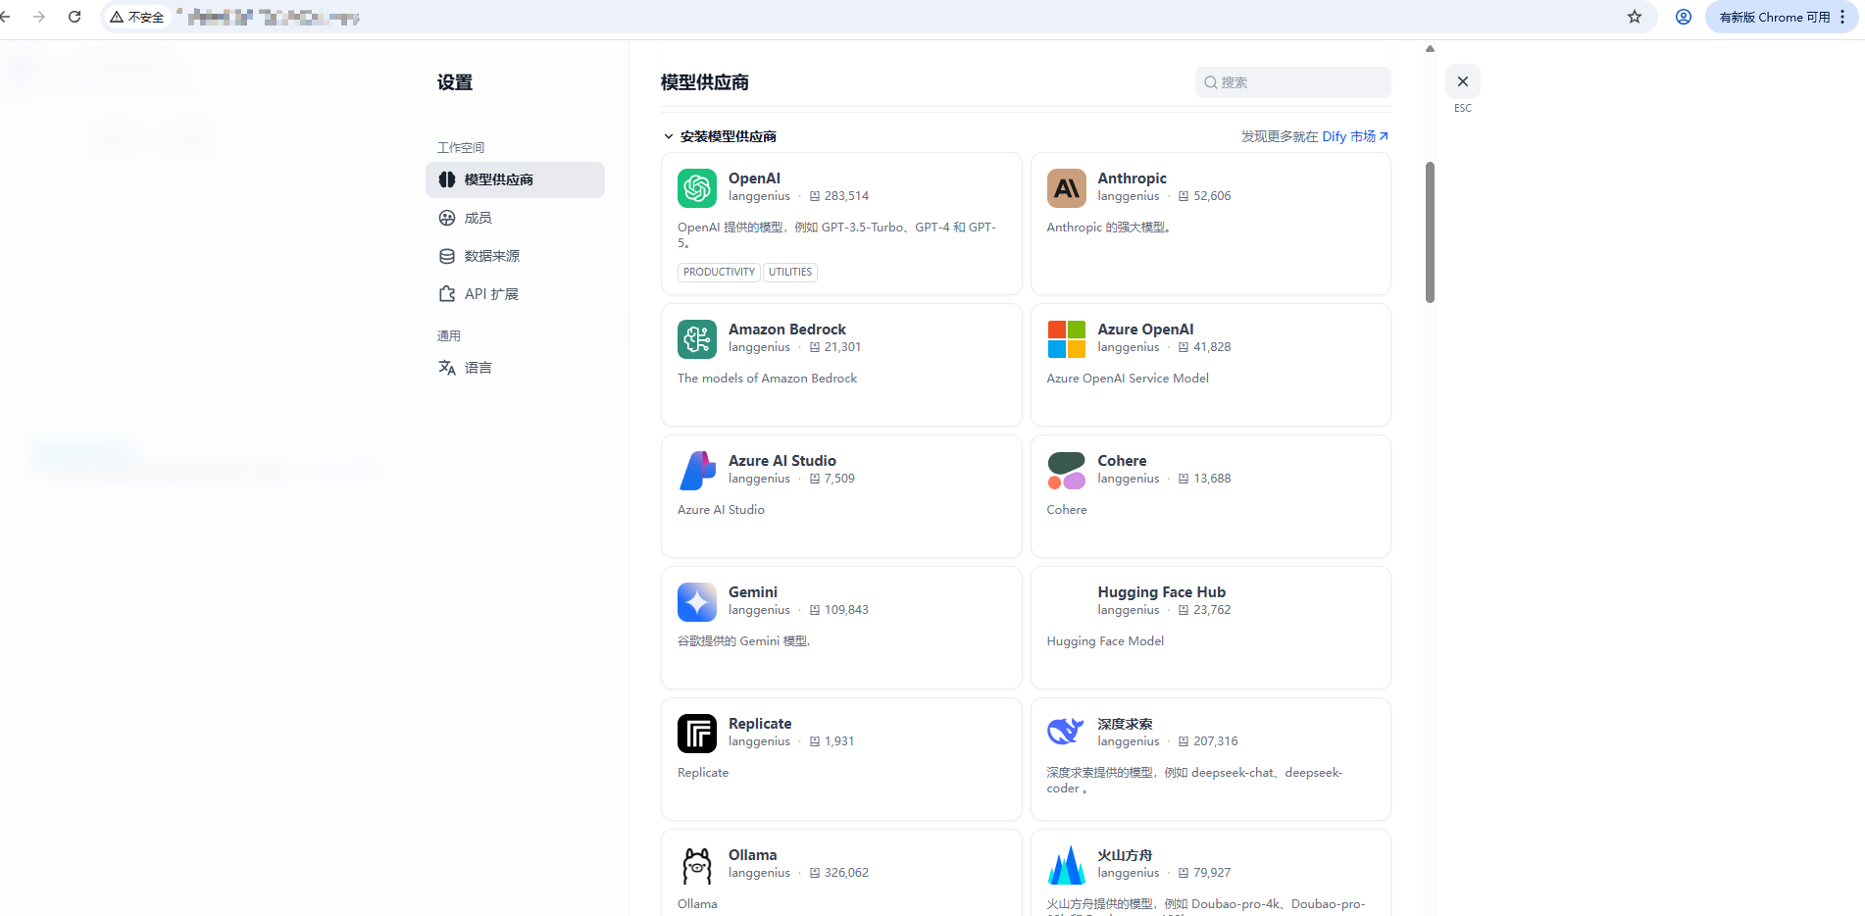This screenshot has width=1865, height=916.
Task: Click the Replicate logo icon
Action: click(x=697, y=734)
